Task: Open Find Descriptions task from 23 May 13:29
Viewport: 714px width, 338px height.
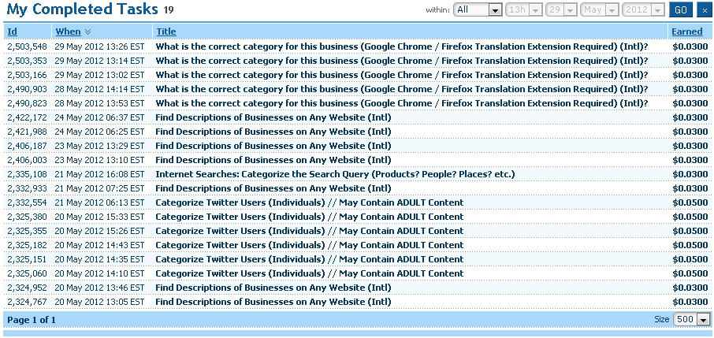Action: pos(273,146)
